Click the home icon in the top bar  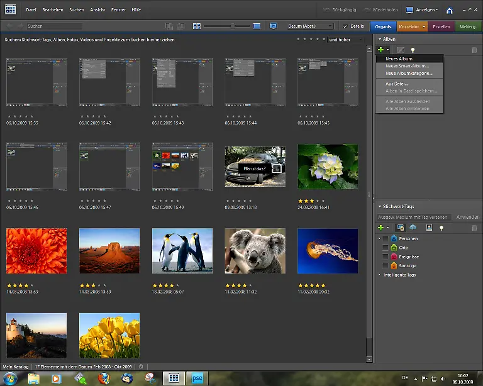coord(449,11)
